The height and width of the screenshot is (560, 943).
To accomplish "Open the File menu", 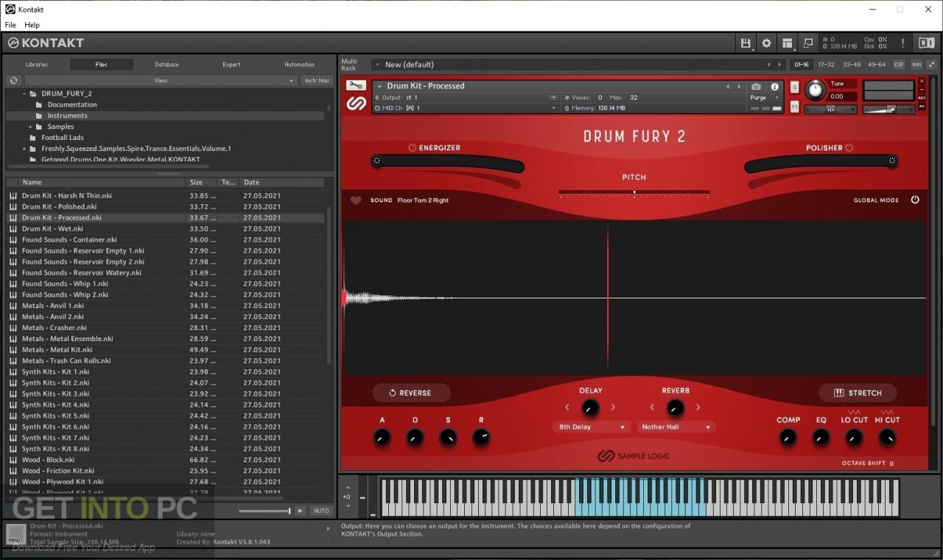I will 10,24.
